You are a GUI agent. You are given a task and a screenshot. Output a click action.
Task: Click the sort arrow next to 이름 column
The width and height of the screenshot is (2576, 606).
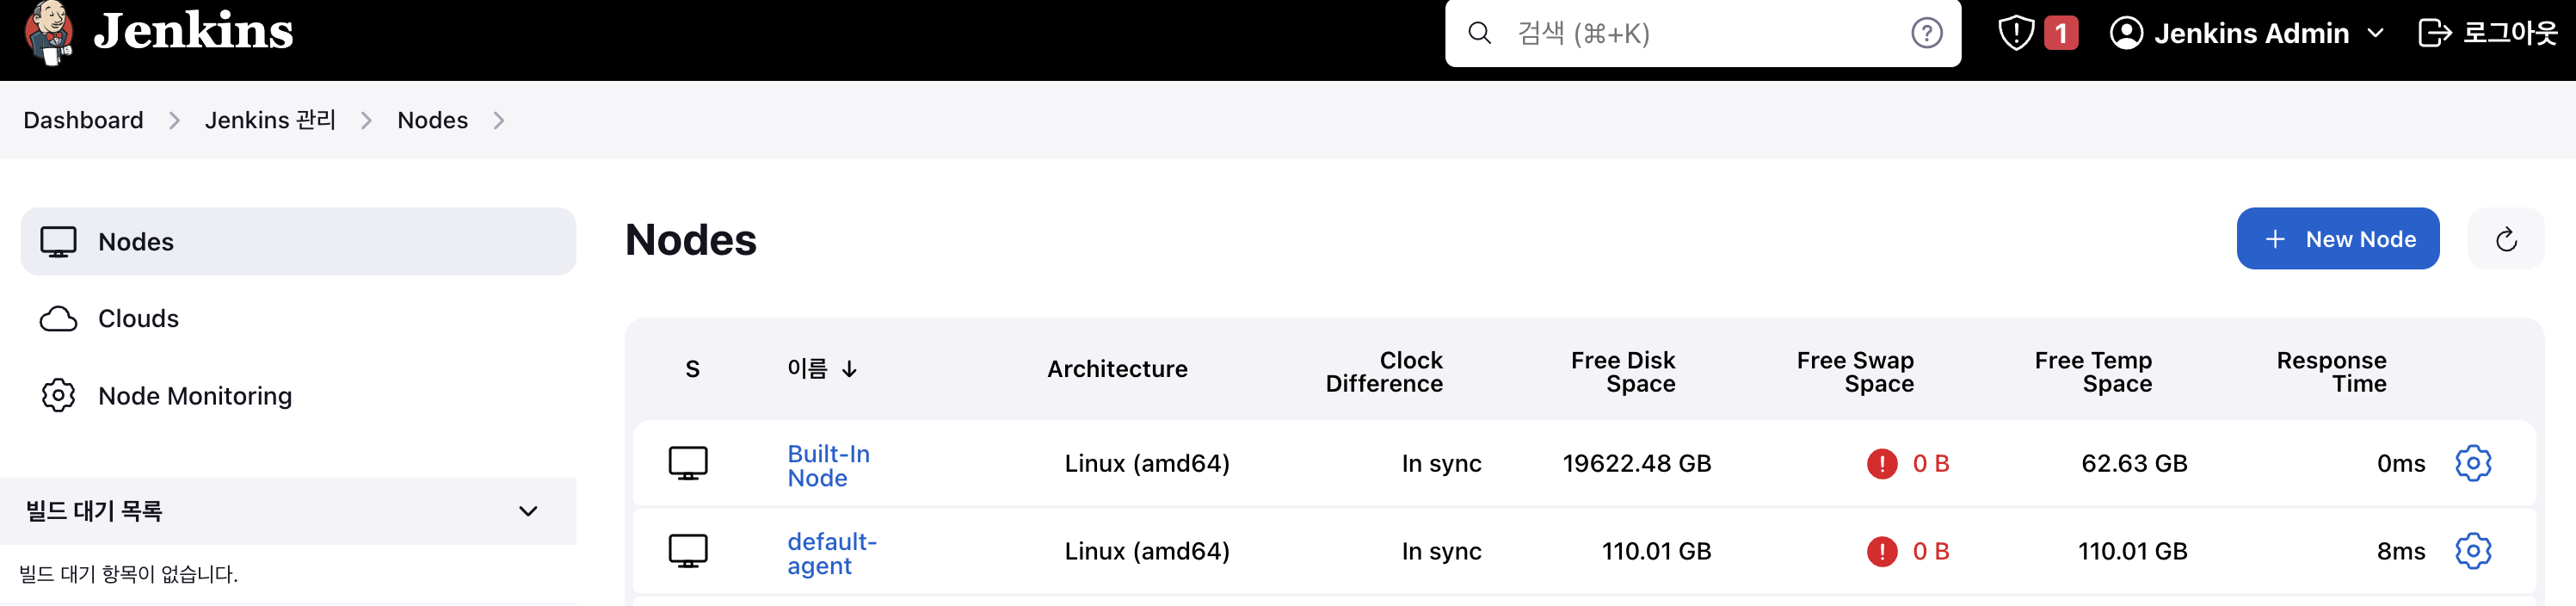click(849, 369)
